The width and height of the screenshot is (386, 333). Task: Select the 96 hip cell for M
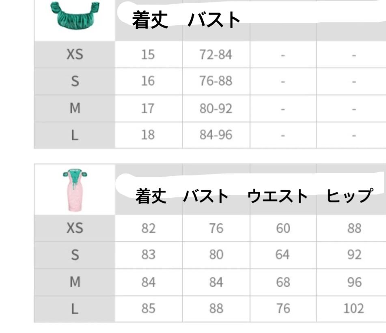pos(354,282)
